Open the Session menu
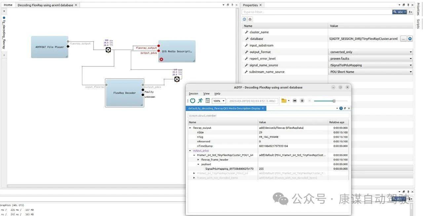Viewport: 423px width, 216px height. click(x=193, y=94)
